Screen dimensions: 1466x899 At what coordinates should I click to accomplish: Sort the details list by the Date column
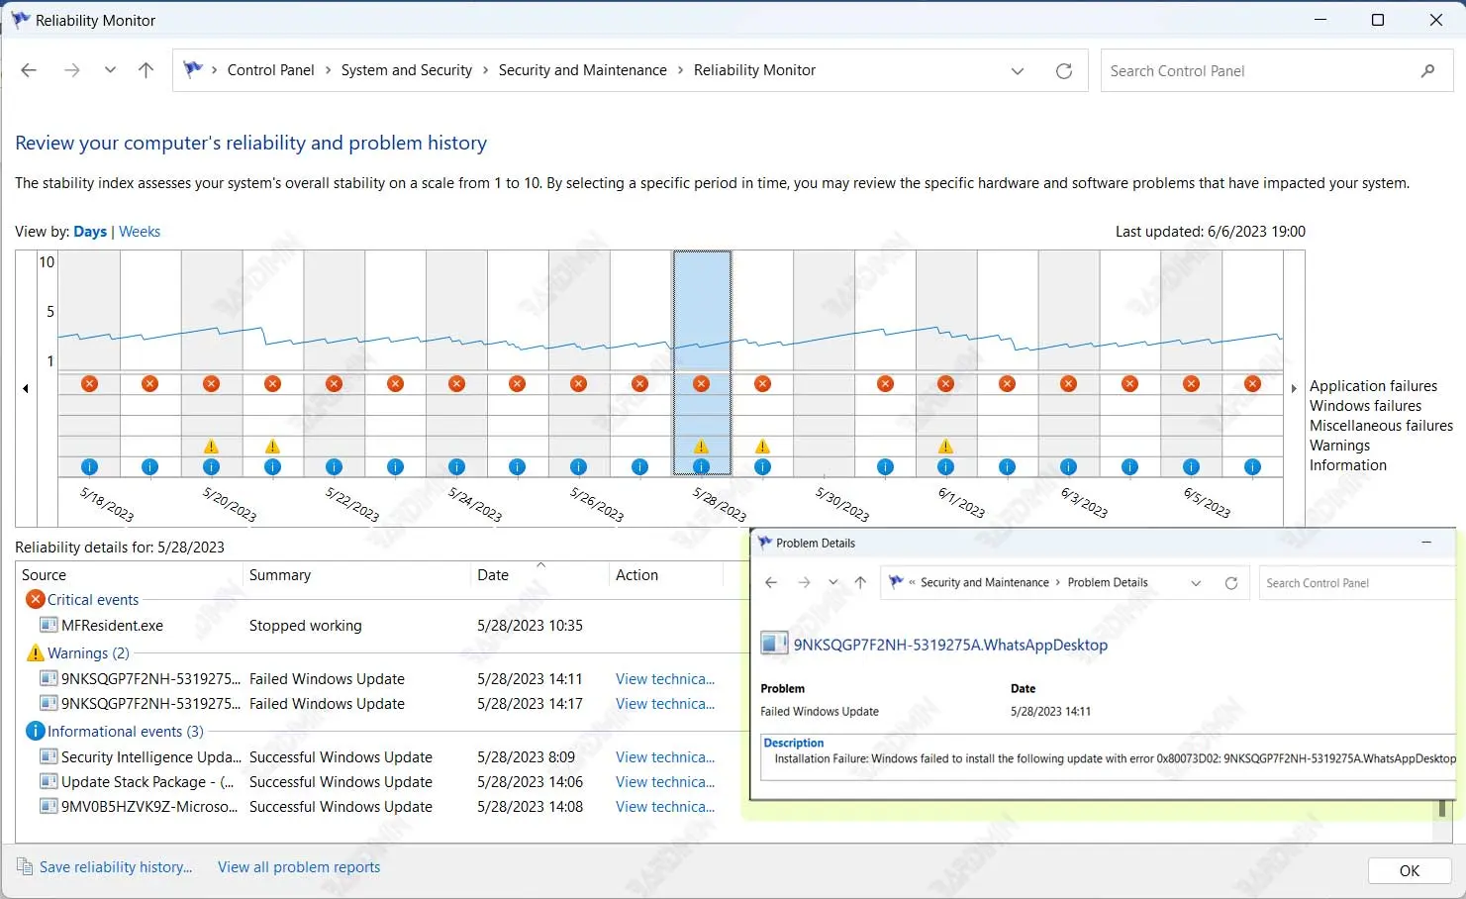(x=493, y=575)
